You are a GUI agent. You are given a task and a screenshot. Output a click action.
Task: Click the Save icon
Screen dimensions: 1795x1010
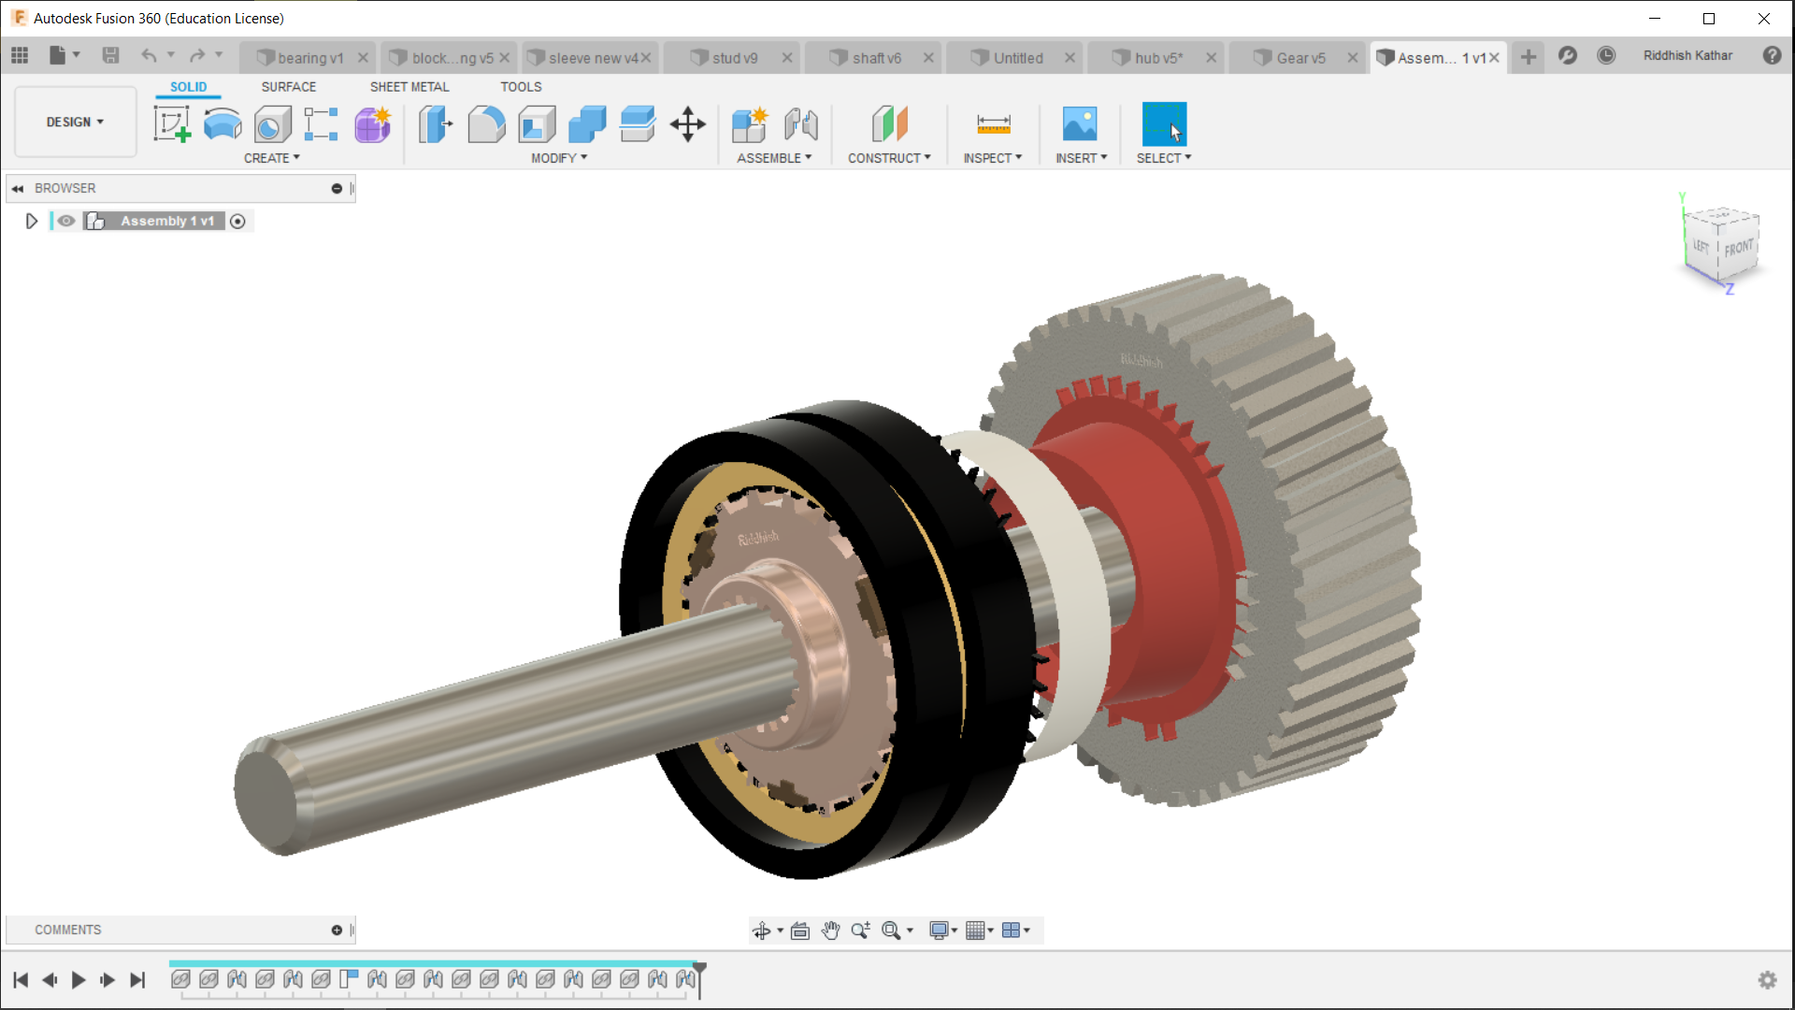[x=110, y=55]
